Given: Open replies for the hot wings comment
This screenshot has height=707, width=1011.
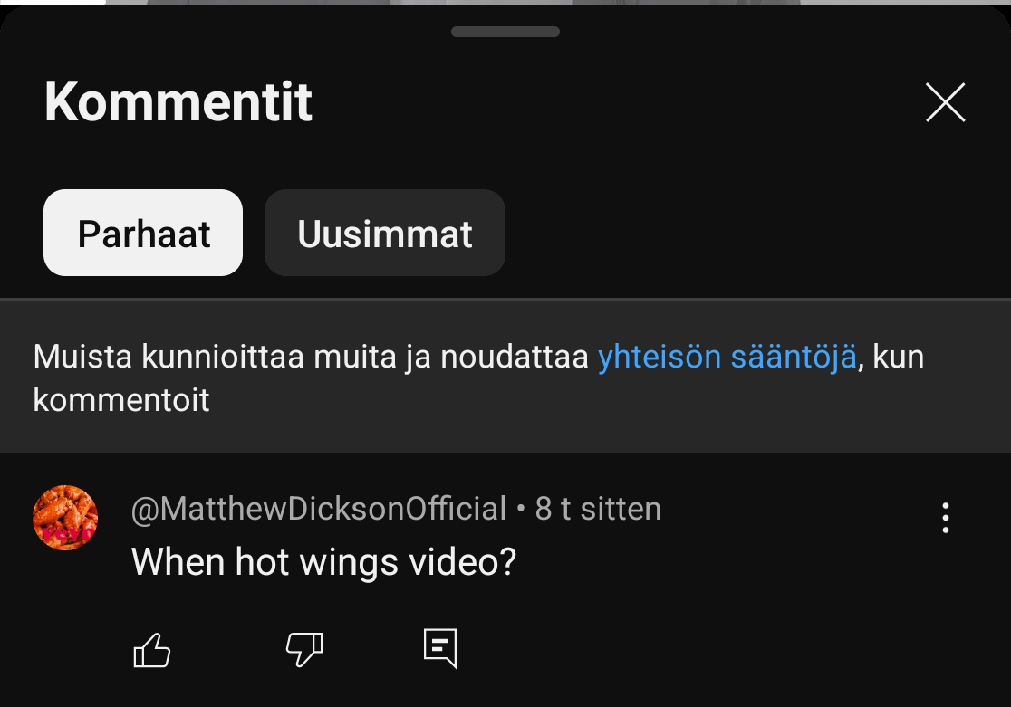Looking at the screenshot, I should 440,648.
